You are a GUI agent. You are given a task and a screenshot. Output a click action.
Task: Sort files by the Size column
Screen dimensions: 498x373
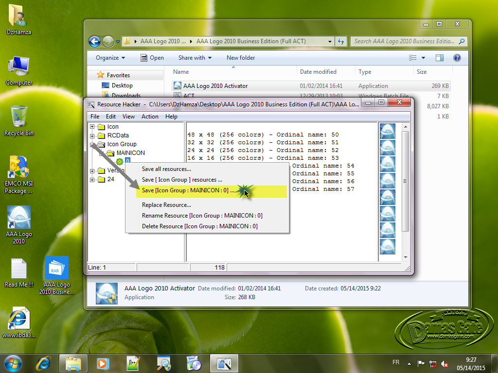click(432, 72)
